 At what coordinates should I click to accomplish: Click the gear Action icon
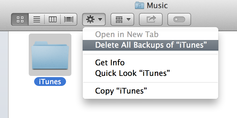[90, 19]
